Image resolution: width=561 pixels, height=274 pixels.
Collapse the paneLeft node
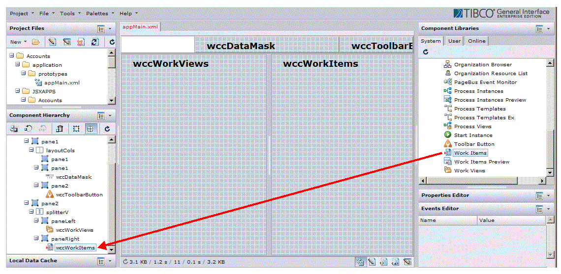pos(36,221)
